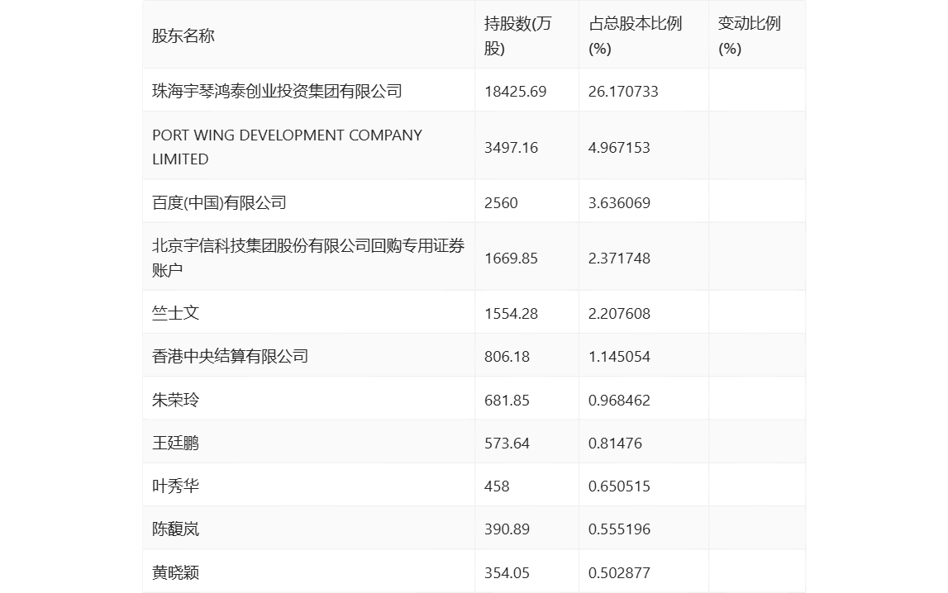The width and height of the screenshot is (948, 593).
Task: Select the percentage 2.371748
Action: 619,259
